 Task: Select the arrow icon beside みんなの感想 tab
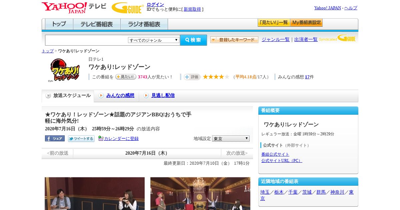(101, 96)
